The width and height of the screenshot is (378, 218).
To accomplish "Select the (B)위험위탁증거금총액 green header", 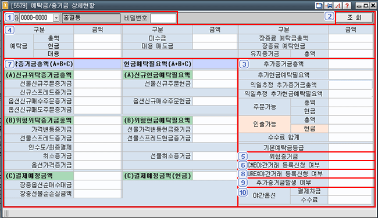I will [x=39, y=121].
